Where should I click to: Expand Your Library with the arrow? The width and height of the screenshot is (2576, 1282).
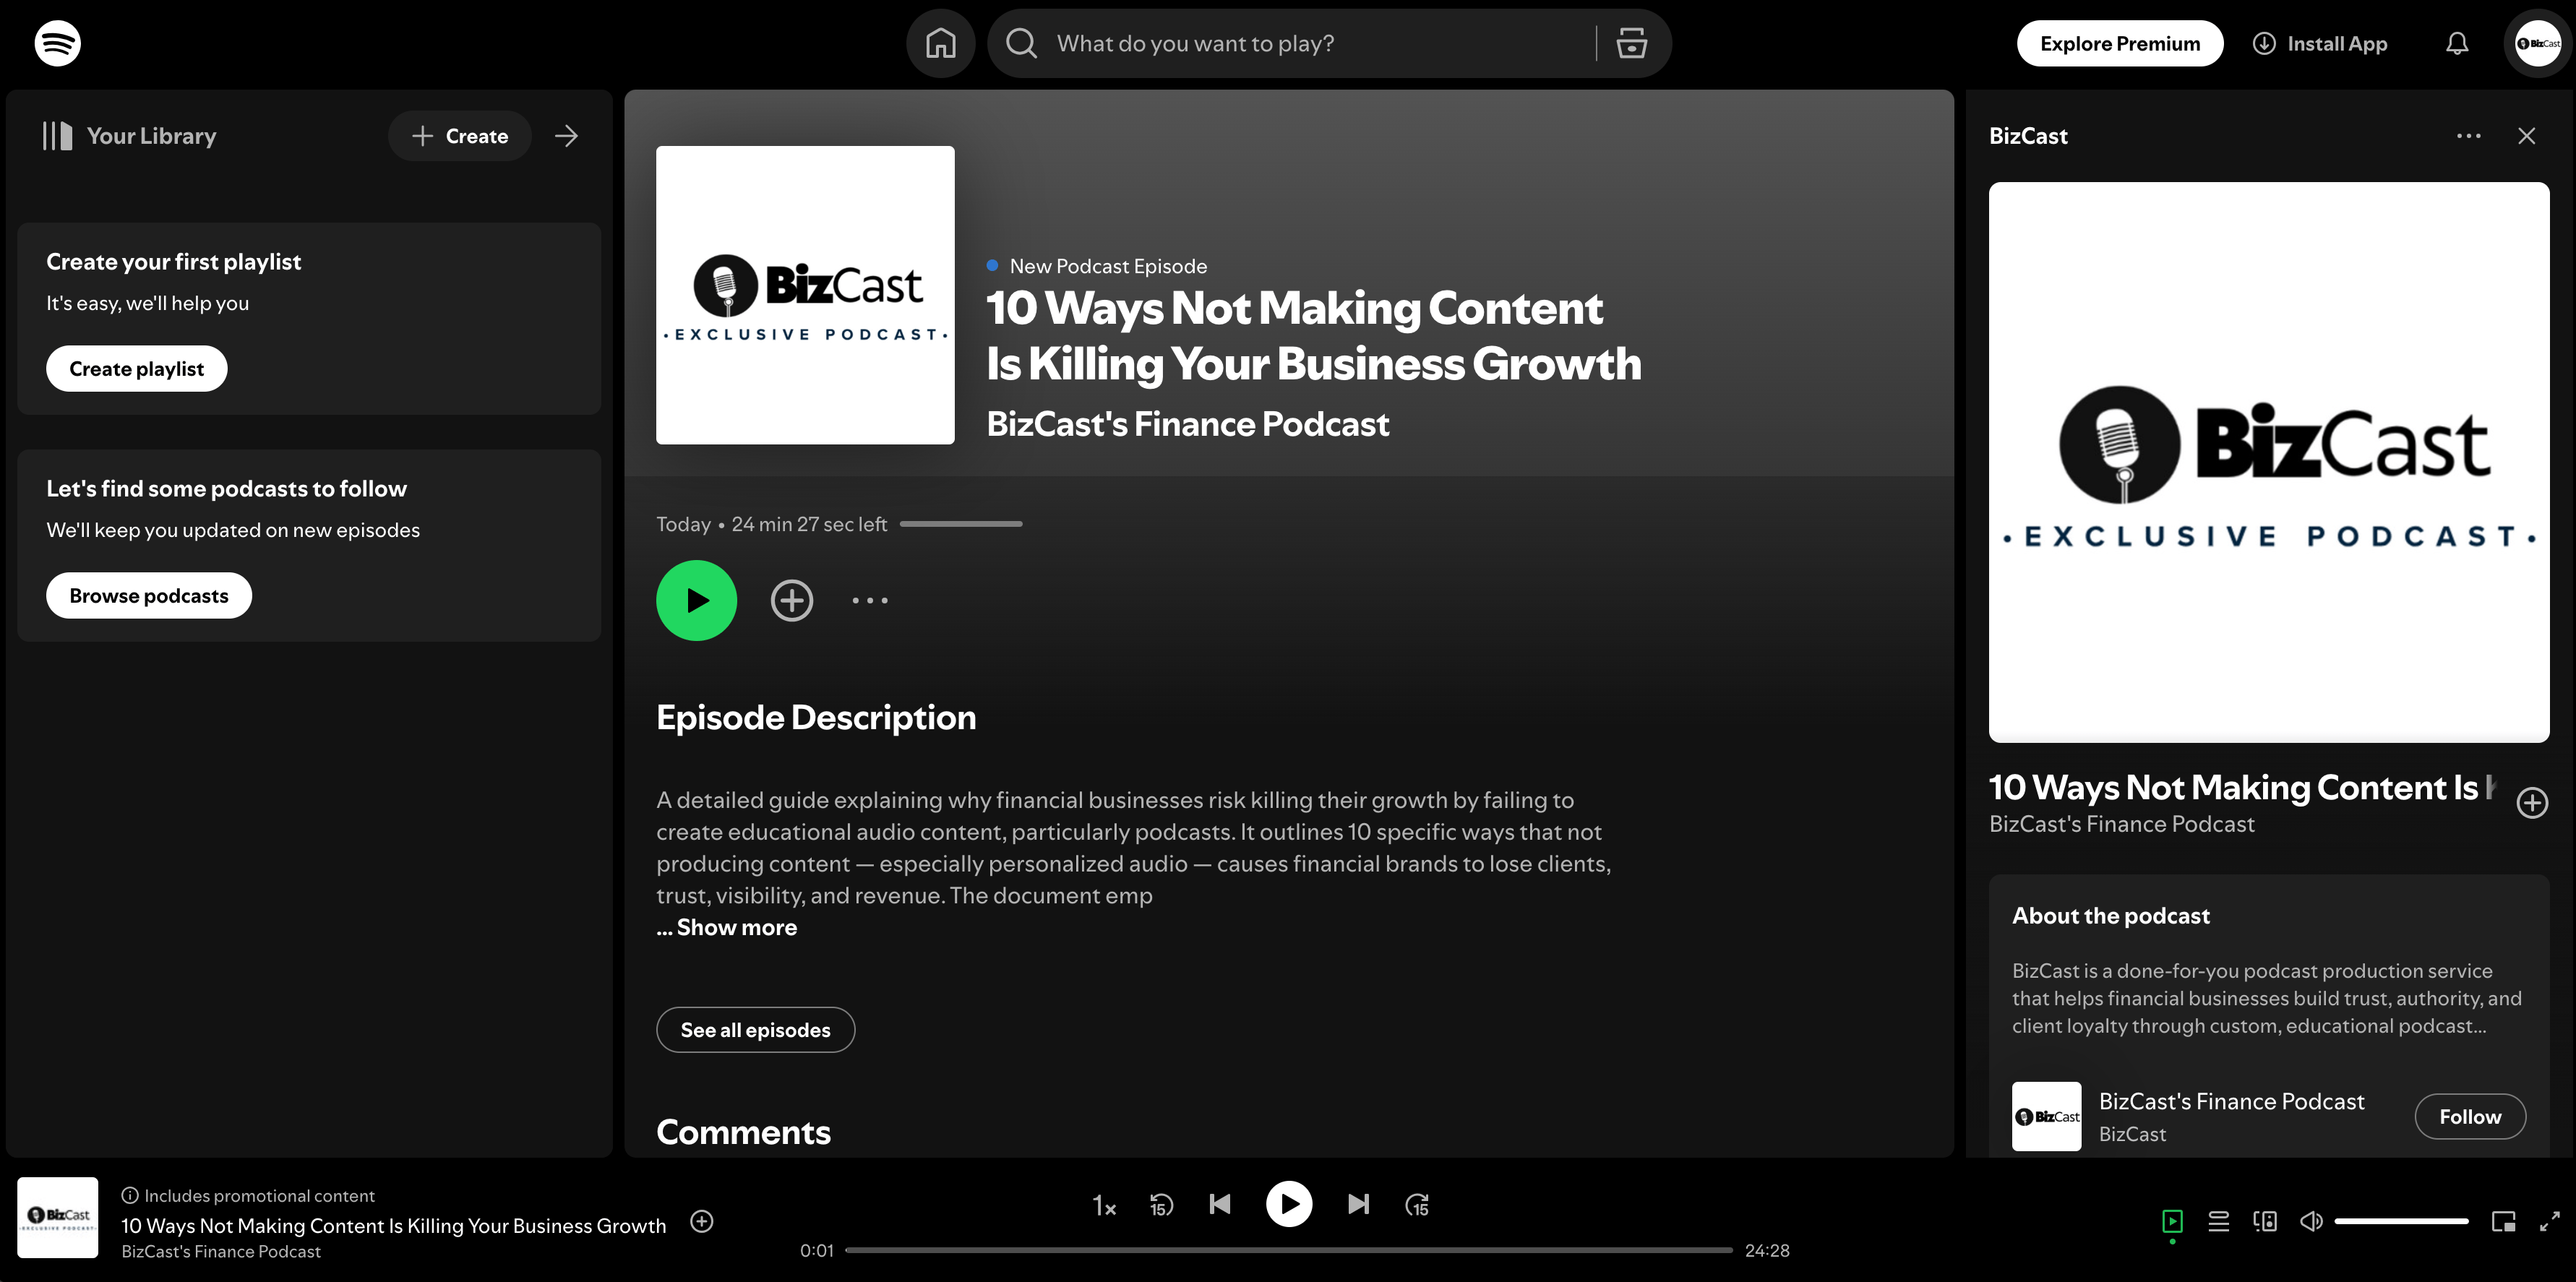(x=566, y=136)
